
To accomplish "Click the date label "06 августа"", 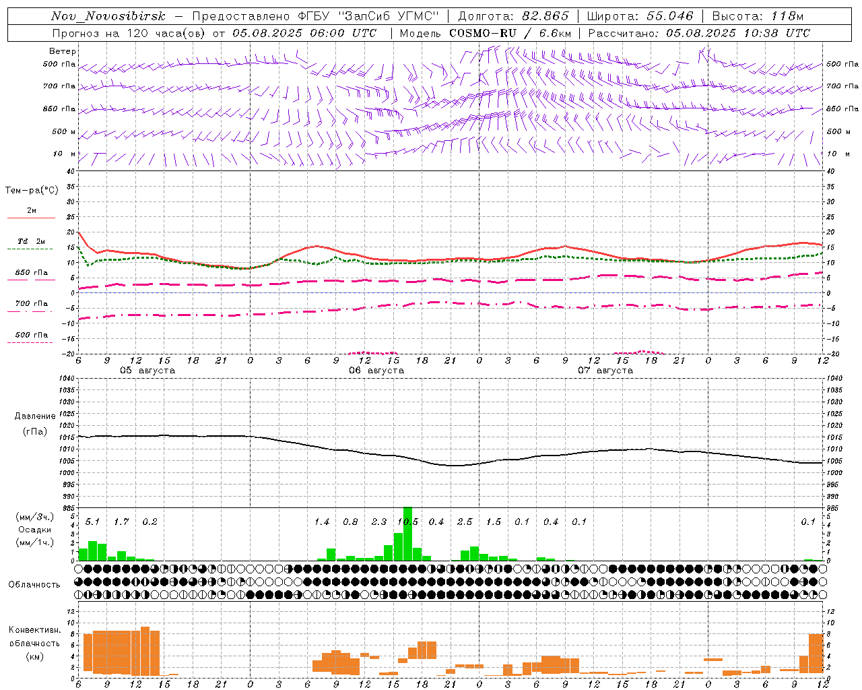I will point(376,371).
